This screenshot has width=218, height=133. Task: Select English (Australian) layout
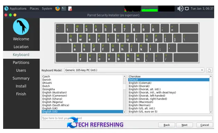point(82,93)
